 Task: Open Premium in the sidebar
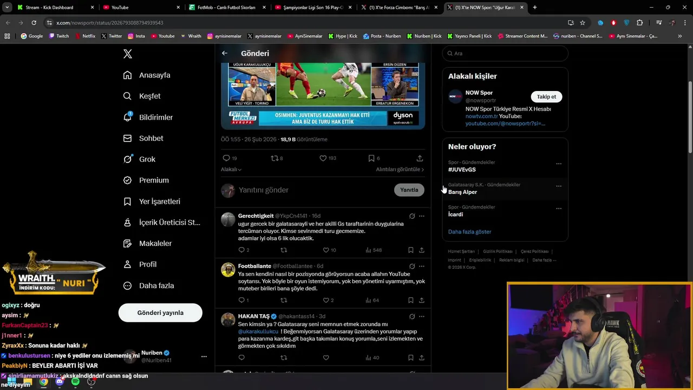point(146,180)
